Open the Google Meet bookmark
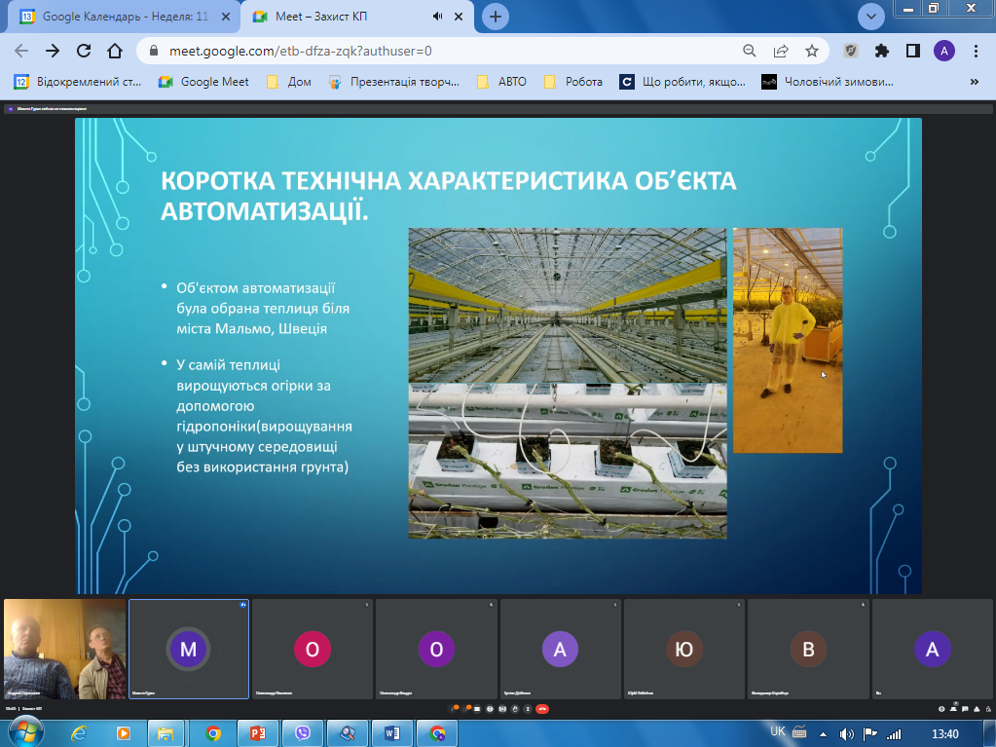 [x=203, y=82]
